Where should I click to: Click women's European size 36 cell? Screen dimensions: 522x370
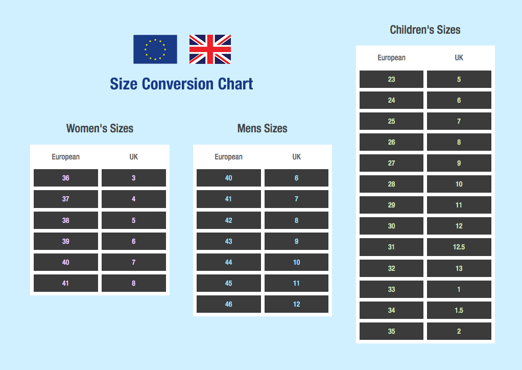(x=66, y=178)
